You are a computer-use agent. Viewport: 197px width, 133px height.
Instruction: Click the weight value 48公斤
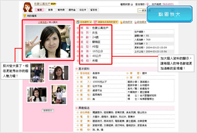(x=97, y=56)
